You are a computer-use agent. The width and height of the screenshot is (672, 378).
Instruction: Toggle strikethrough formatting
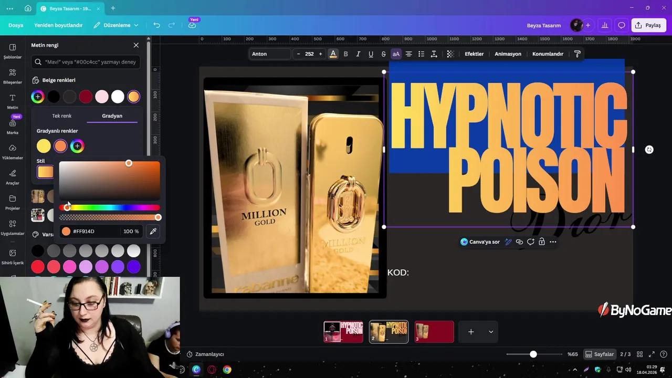383,54
